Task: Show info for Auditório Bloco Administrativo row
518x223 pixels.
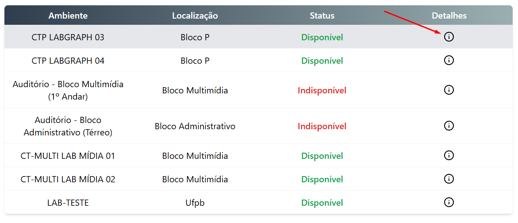Action: pos(449,126)
